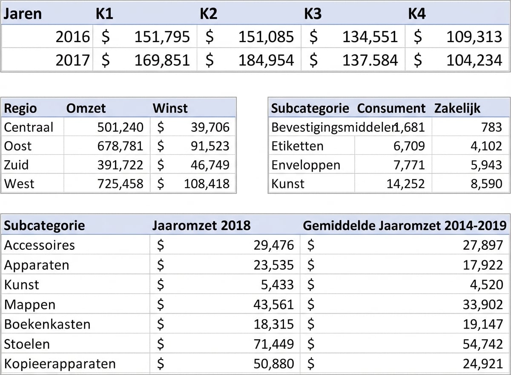Click the Centraal region cell
511x375 pixels.
tap(28, 127)
